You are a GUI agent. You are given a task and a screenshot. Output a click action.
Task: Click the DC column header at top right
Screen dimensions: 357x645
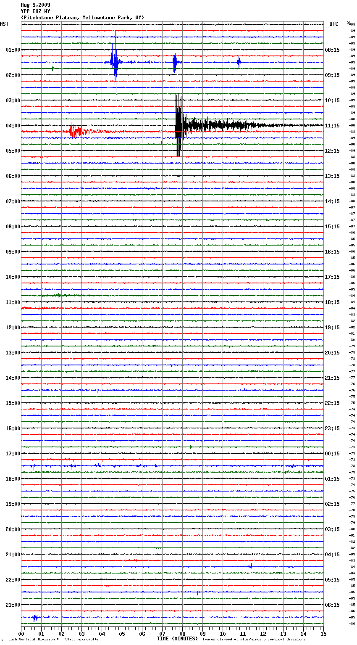pyautogui.click(x=349, y=23)
